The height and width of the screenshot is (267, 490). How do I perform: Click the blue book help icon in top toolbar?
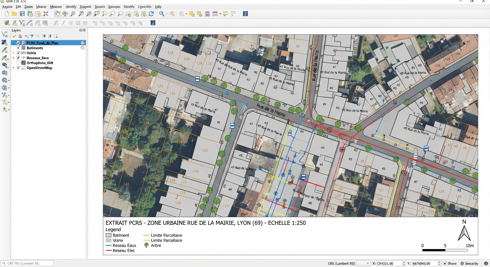245,14
